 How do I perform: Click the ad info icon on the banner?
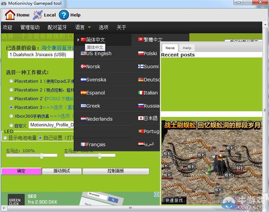pyautogui.click(x=156, y=194)
